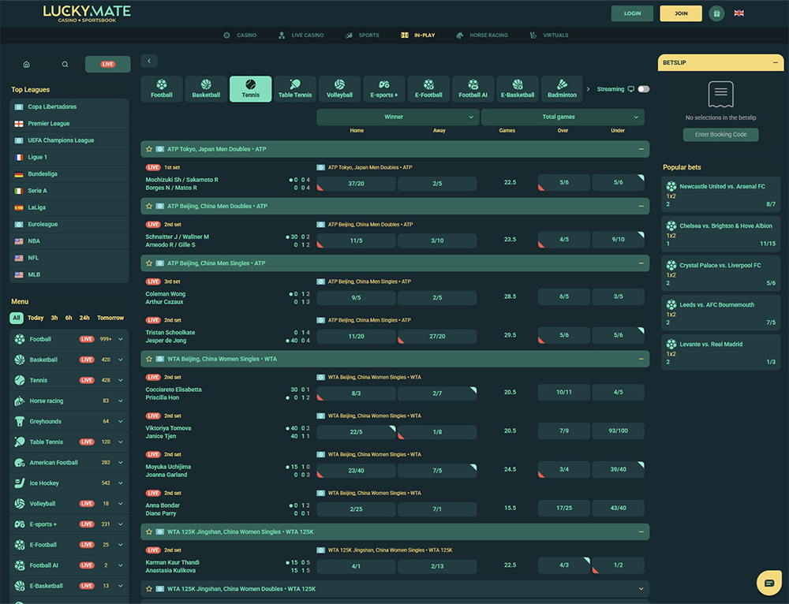The width and height of the screenshot is (789, 604).
Task: Click the gift promotions icon
Action: pyautogui.click(x=716, y=13)
